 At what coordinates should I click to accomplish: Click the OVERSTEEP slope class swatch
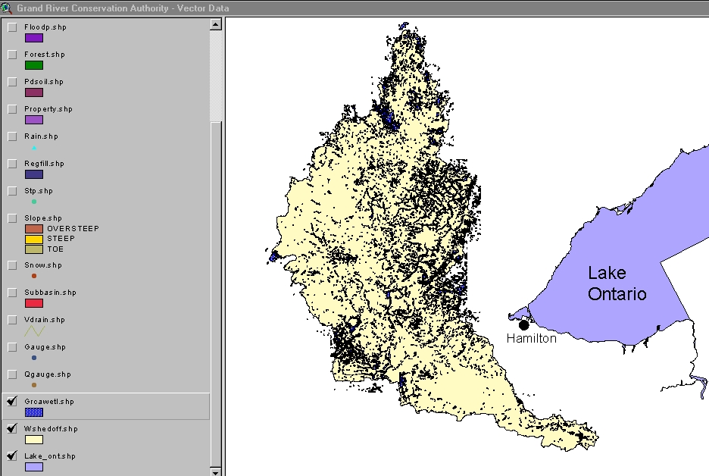(x=34, y=229)
